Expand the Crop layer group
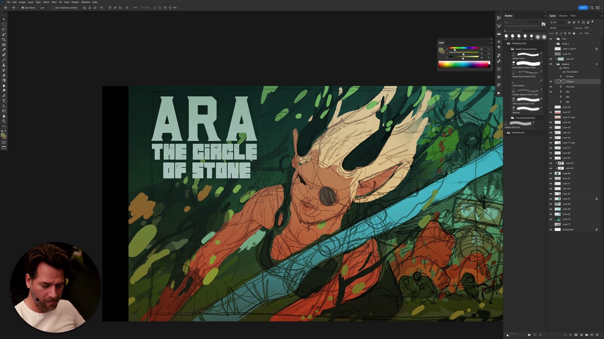This screenshot has width=604, height=339. point(555,39)
